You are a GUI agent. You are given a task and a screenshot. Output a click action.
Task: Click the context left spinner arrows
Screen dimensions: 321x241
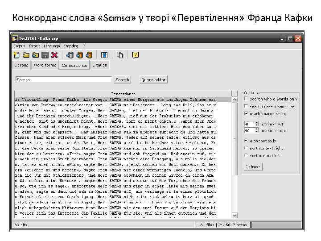coord(256,124)
